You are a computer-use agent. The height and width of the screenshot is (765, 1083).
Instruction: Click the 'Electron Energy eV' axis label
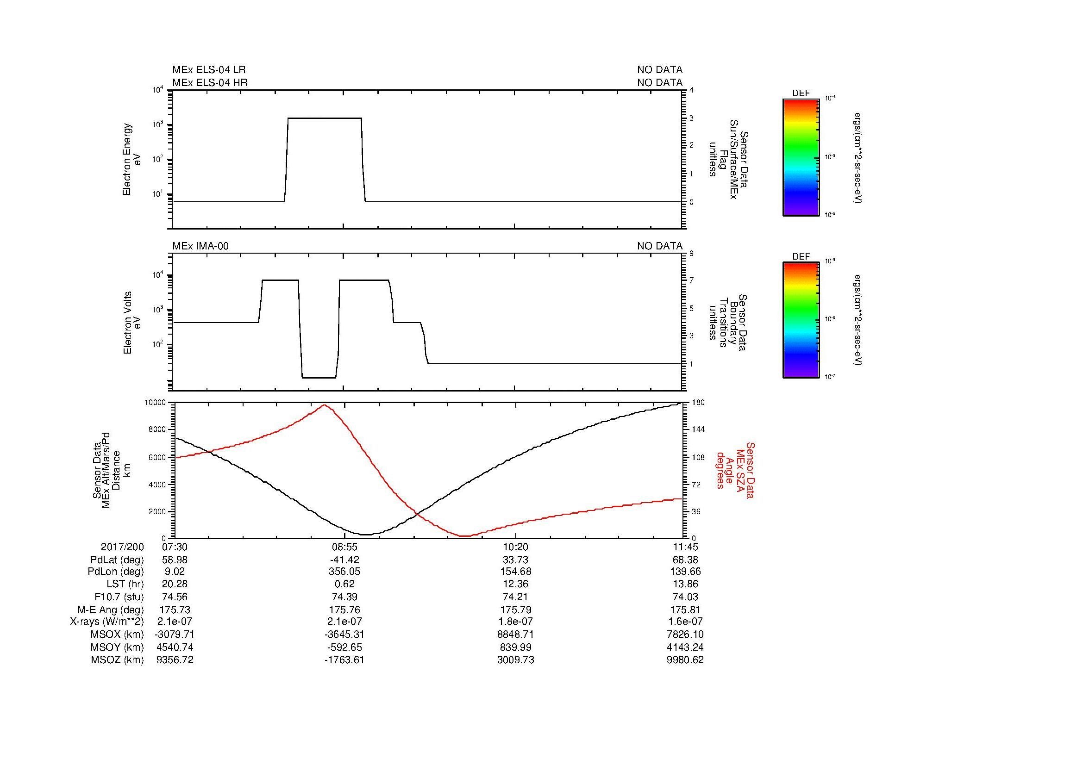[131, 159]
